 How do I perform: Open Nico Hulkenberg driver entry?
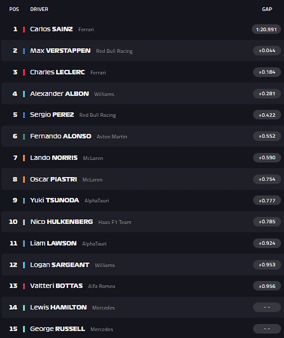[61, 222]
